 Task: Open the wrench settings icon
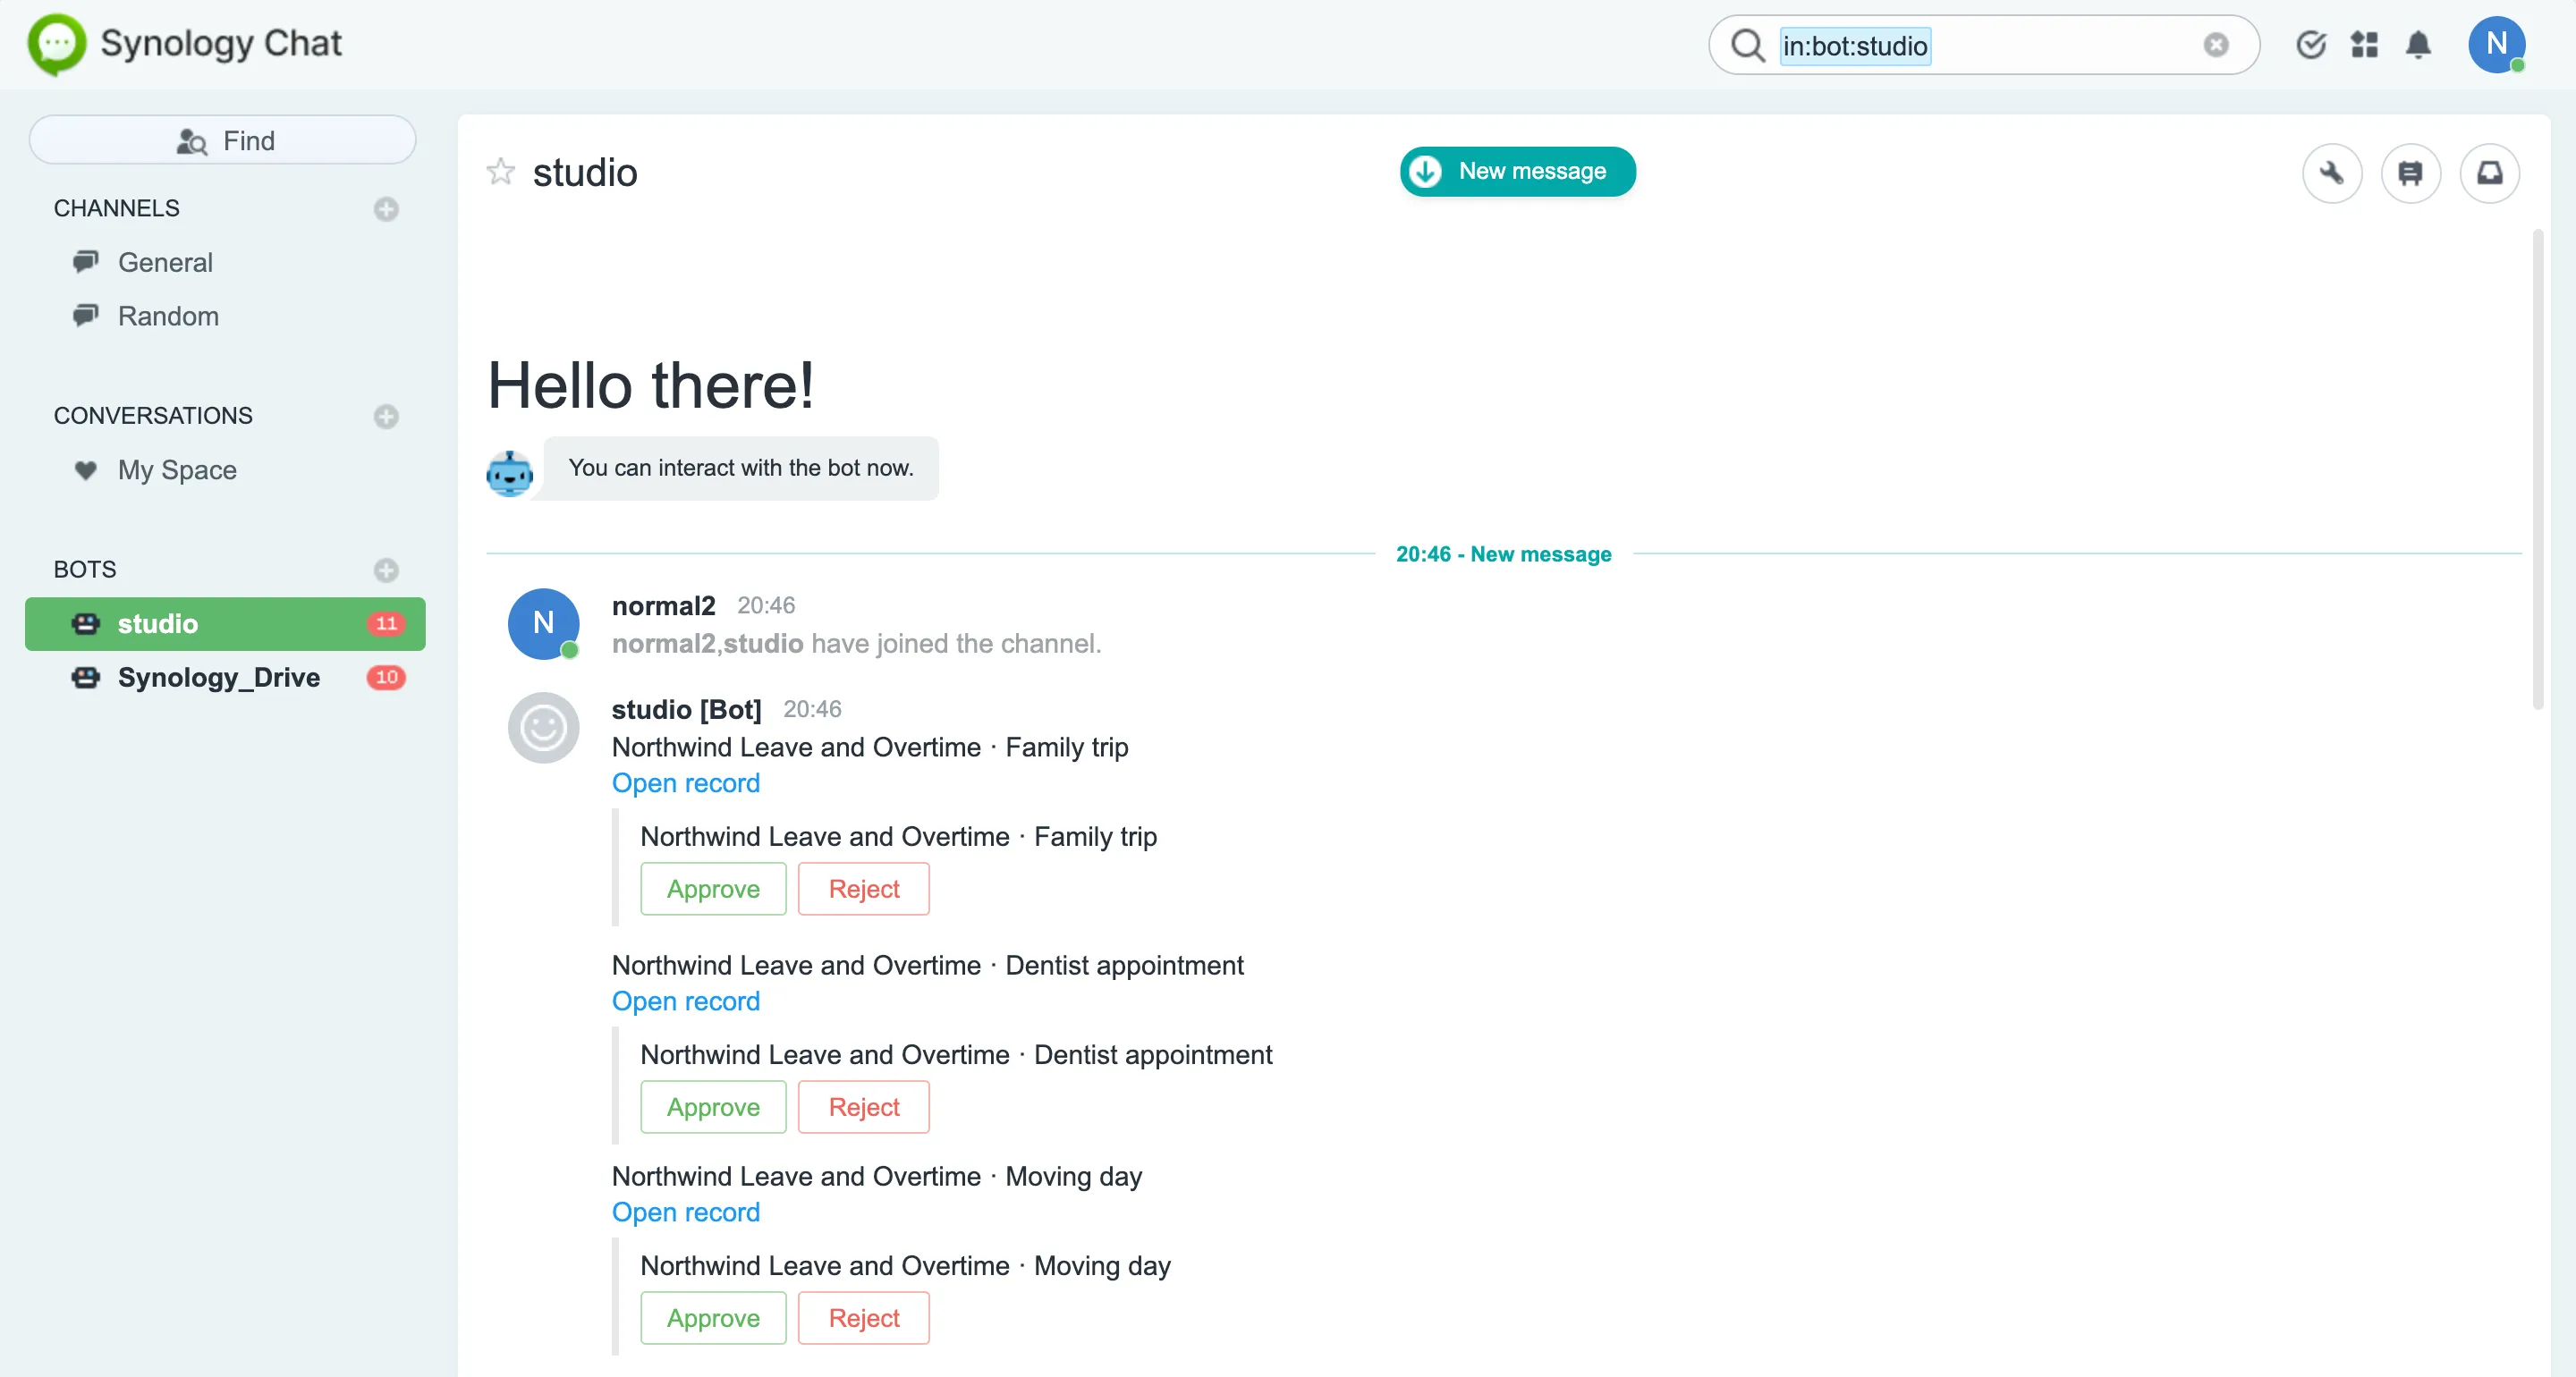(2332, 173)
